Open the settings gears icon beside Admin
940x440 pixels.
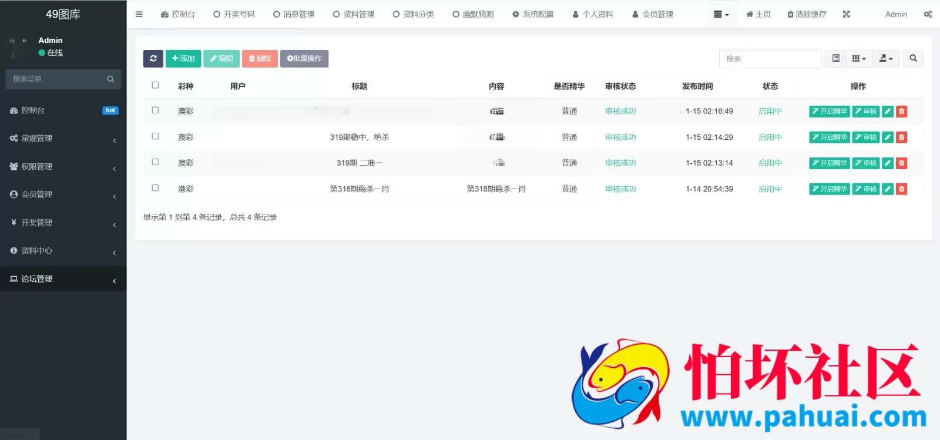click(x=928, y=14)
